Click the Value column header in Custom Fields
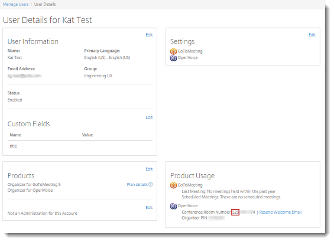 coord(87,135)
